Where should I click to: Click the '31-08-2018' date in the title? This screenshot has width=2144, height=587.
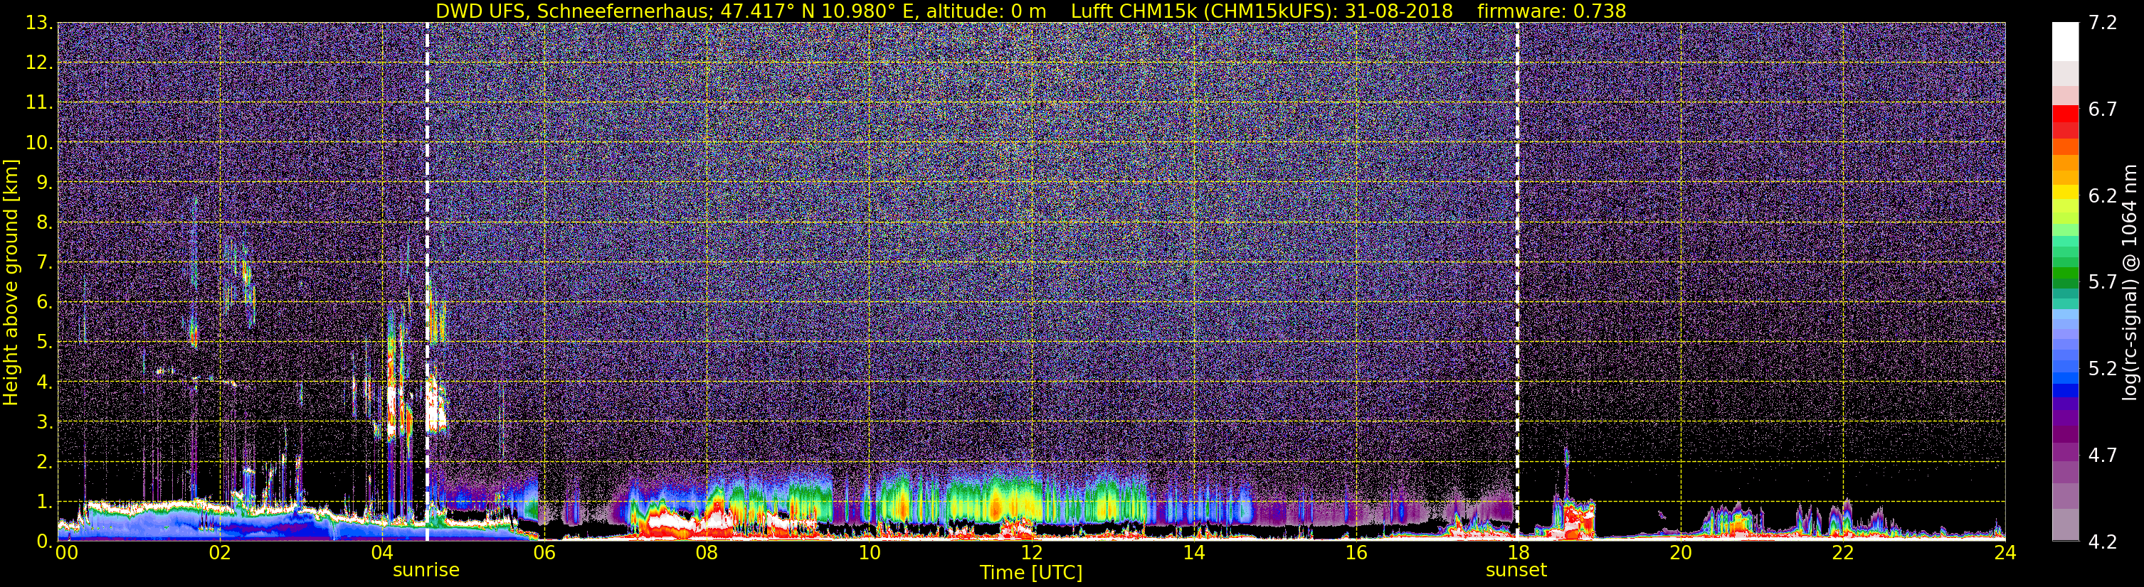(1399, 11)
